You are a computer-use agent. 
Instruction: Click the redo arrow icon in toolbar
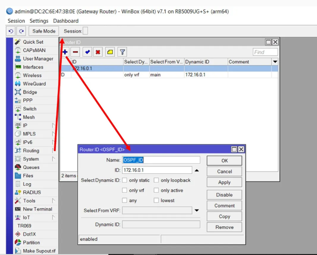click(21, 31)
